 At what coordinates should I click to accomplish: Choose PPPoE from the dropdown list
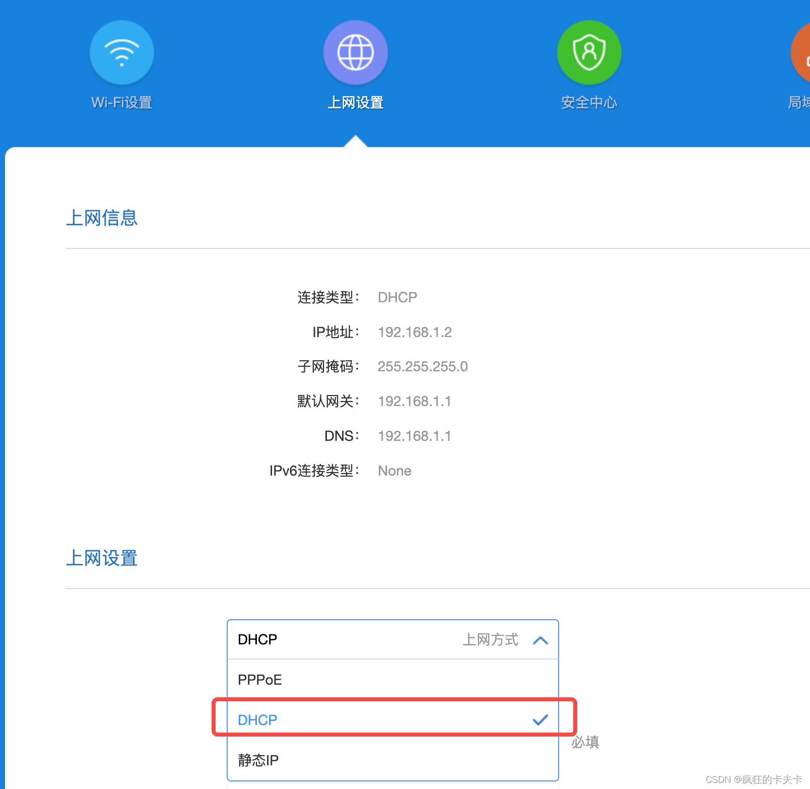pyautogui.click(x=393, y=680)
